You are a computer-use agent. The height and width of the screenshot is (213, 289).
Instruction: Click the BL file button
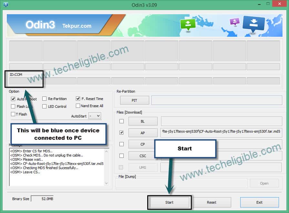pyautogui.click(x=143, y=121)
